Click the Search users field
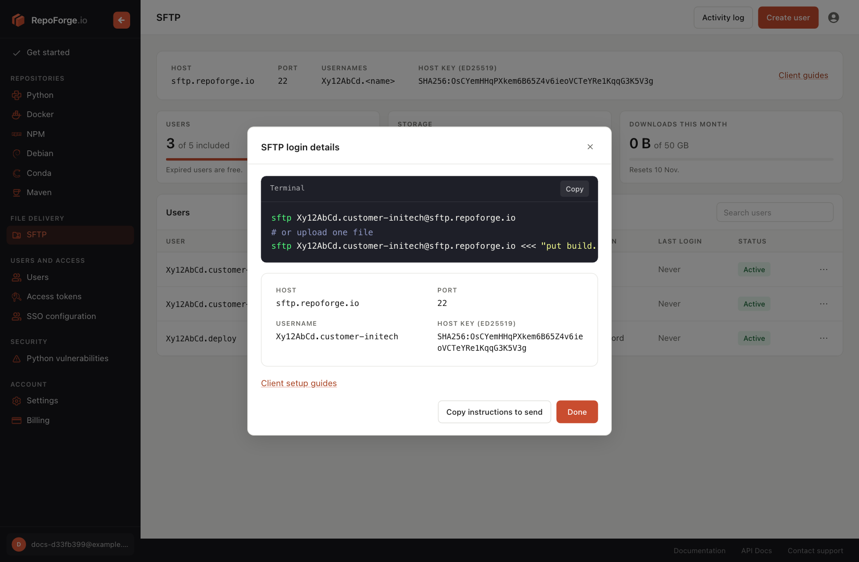 pos(775,212)
